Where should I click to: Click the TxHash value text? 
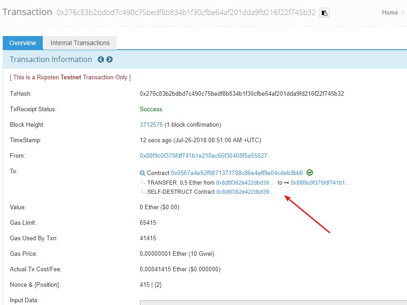coord(242,94)
